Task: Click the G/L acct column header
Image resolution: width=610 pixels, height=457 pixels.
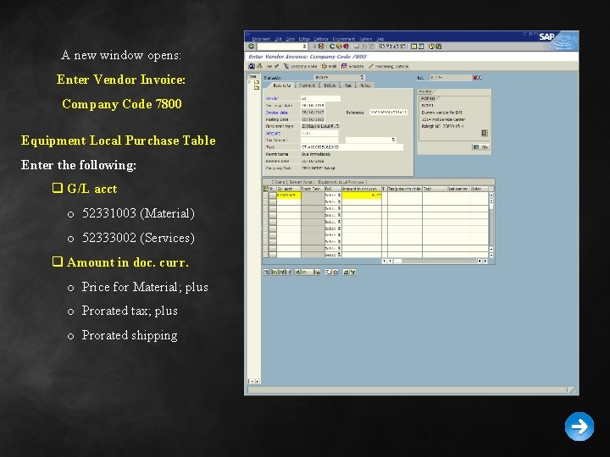Action: [x=289, y=189]
